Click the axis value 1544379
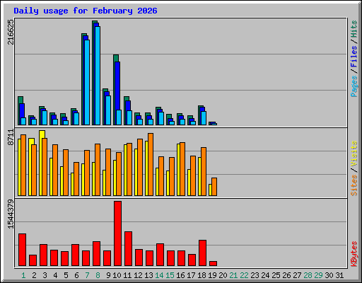Screen dimensions: 362x283 pos(11,214)
